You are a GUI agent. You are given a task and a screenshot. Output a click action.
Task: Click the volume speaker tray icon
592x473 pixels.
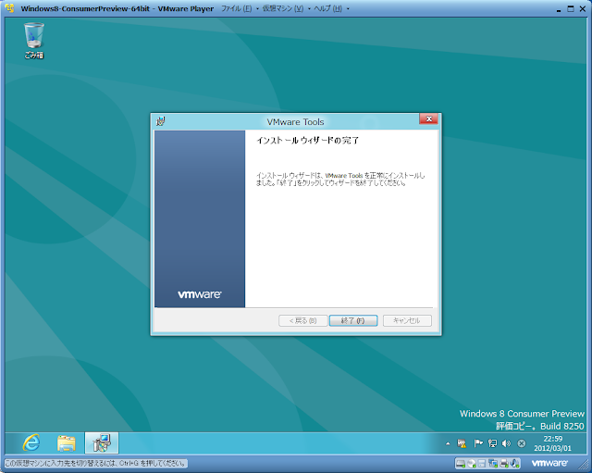tap(506, 443)
